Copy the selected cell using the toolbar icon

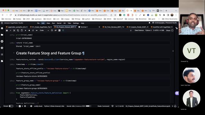18,31
